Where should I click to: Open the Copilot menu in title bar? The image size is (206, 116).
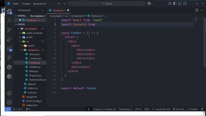tap(150, 4)
